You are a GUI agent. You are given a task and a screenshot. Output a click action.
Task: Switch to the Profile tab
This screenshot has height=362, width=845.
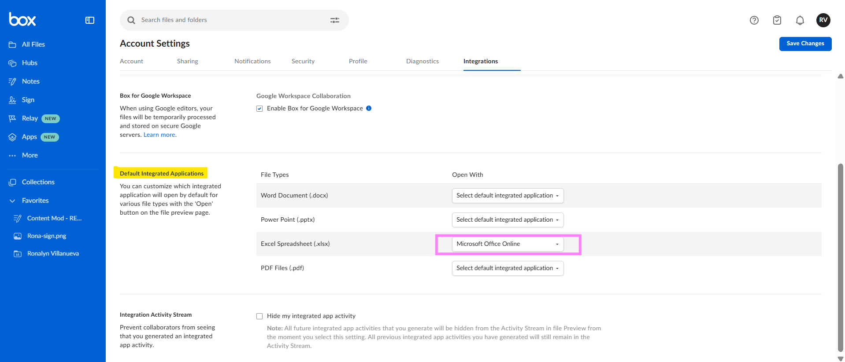pos(358,61)
